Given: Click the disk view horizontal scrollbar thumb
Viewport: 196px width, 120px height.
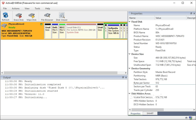Looking at the screenshot, I should [x=61, y=73].
